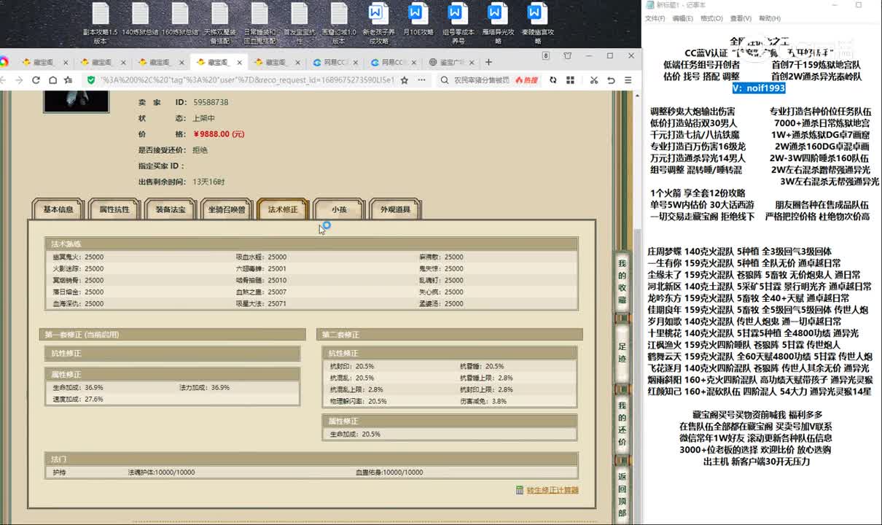
Task: Click the browser reload button
Action: coord(36,80)
